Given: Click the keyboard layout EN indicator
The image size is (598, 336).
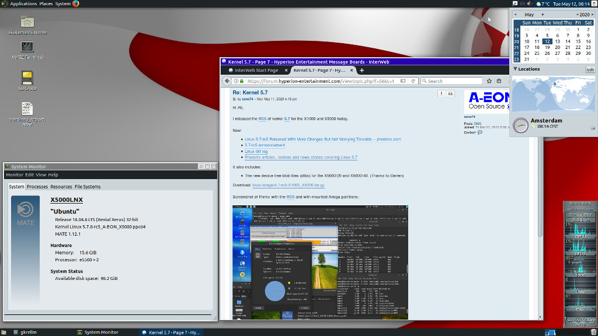Looking at the screenshot, I should pyautogui.click(x=523, y=4).
